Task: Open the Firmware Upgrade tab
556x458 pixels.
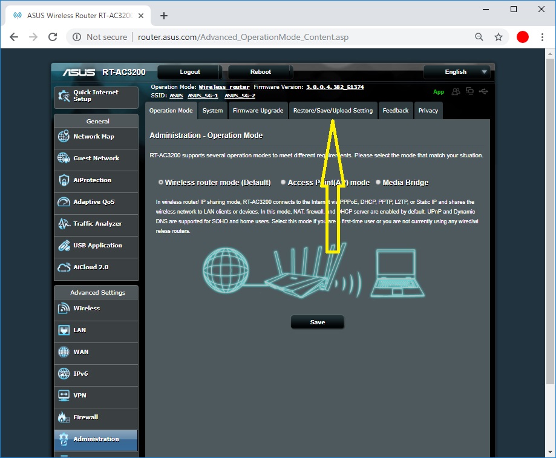Action: pos(258,111)
